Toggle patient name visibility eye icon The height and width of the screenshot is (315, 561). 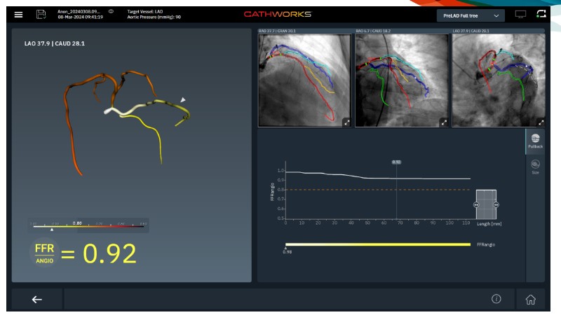click(x=111, y=11)
